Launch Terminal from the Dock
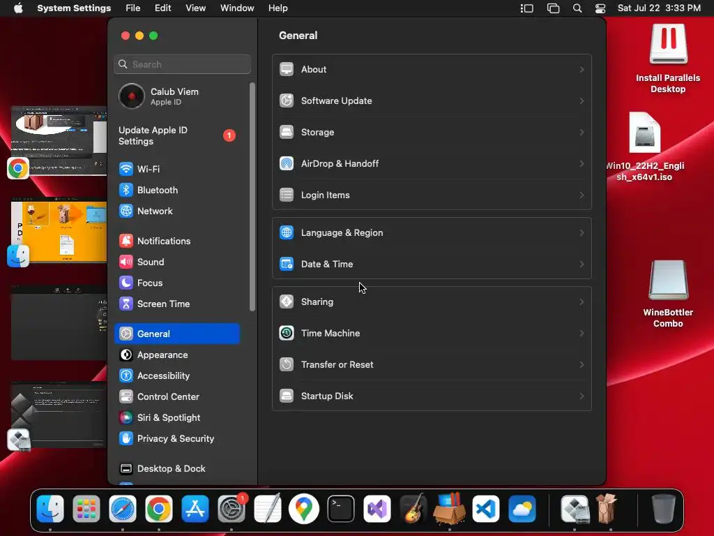The height and width of the screenshot is (536, 714). (340, 509)
